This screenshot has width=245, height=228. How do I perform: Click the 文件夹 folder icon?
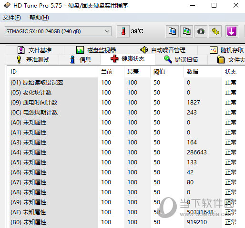[x=221, y=59]
